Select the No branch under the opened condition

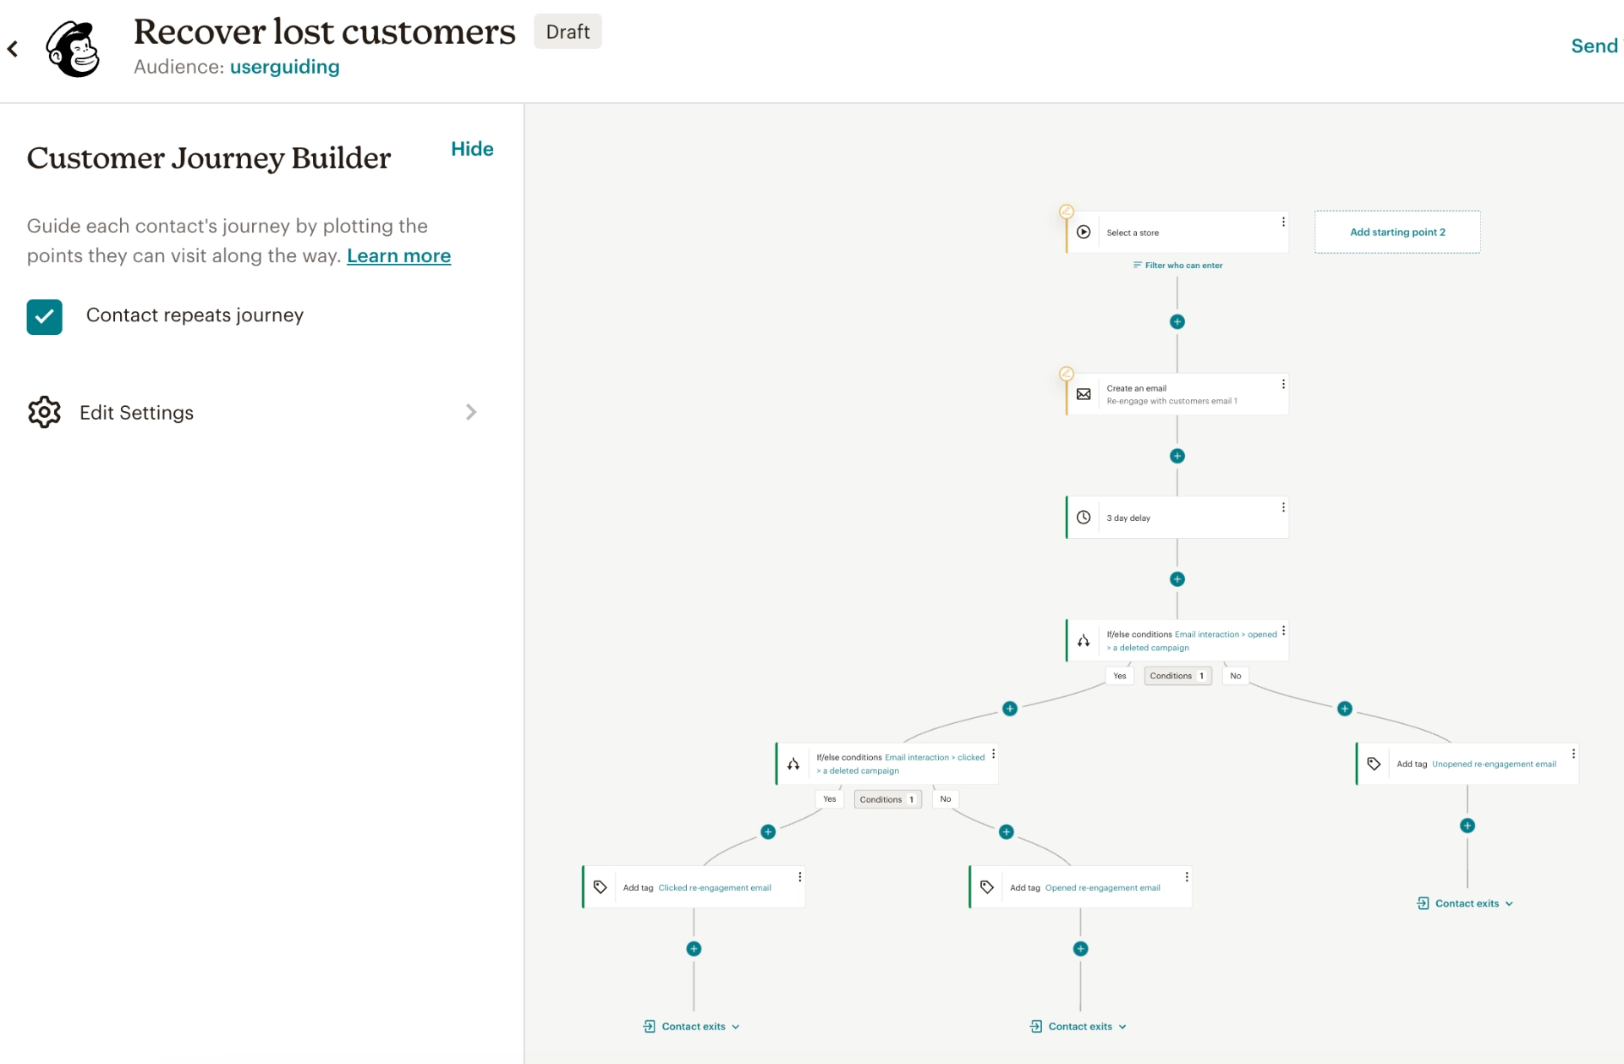(x=1235, y=675)
